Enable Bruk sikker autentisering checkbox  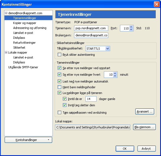pos(59,54)
